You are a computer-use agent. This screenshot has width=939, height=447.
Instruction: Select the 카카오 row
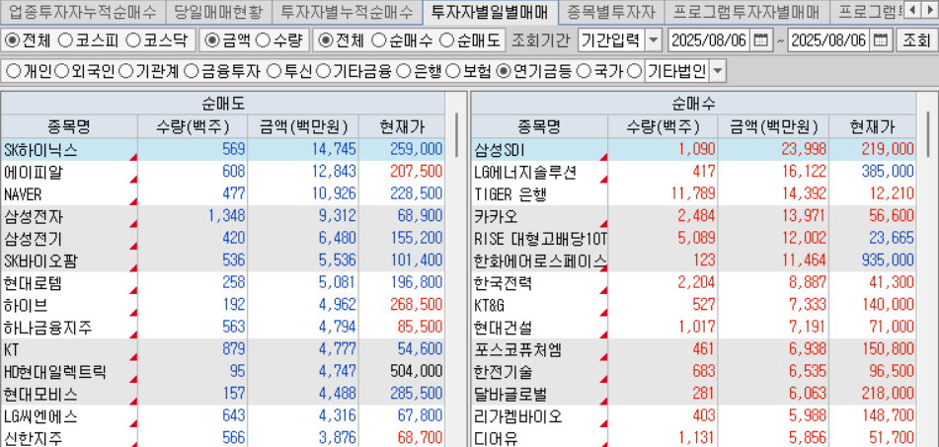pos(693,217)
